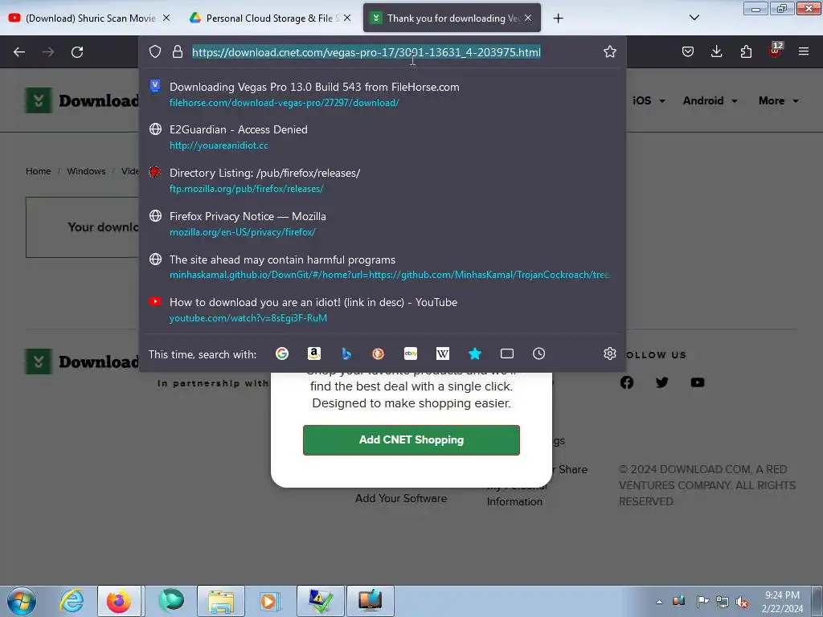
Task: Search this time with Google
Action: click(282, 353)
